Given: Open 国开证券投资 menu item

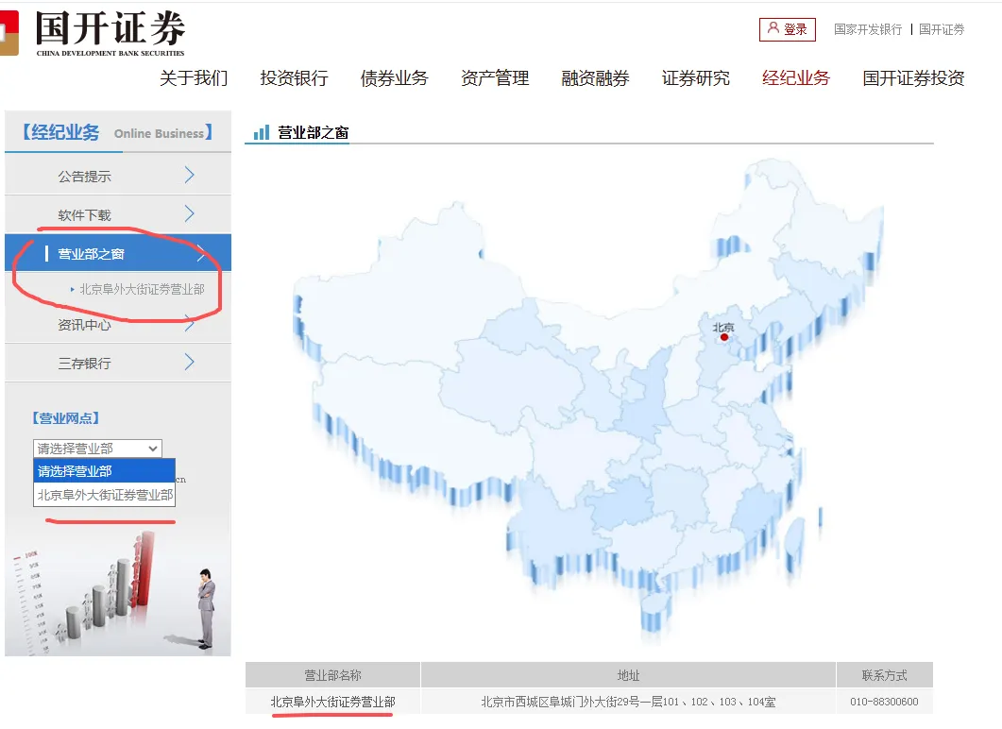Looking at the screenshot, I should click(x=913, y=78).
